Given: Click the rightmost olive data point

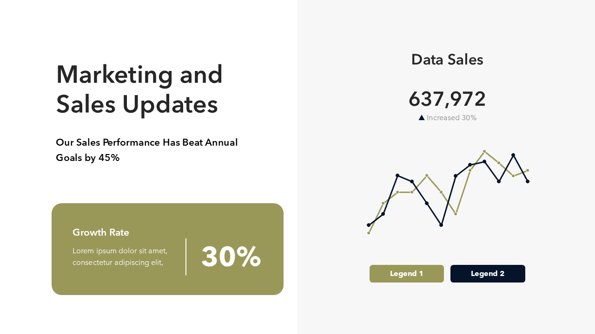Looking at the screenshot, I should [x=528, y=170].
